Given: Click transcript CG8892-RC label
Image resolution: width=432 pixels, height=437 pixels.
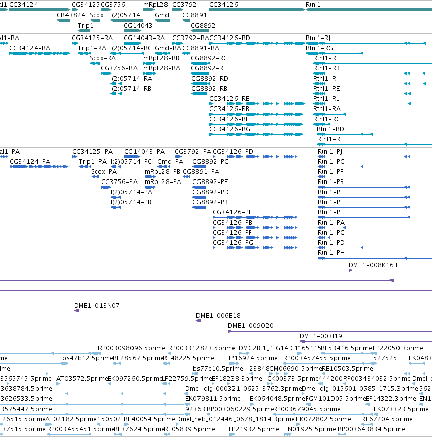Looking at the screenshot, I should pyautogui.click(x=209, y=58).
